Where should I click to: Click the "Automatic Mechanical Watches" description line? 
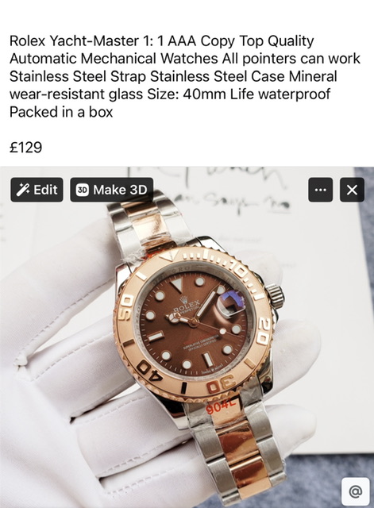click(x=114, y=59)
